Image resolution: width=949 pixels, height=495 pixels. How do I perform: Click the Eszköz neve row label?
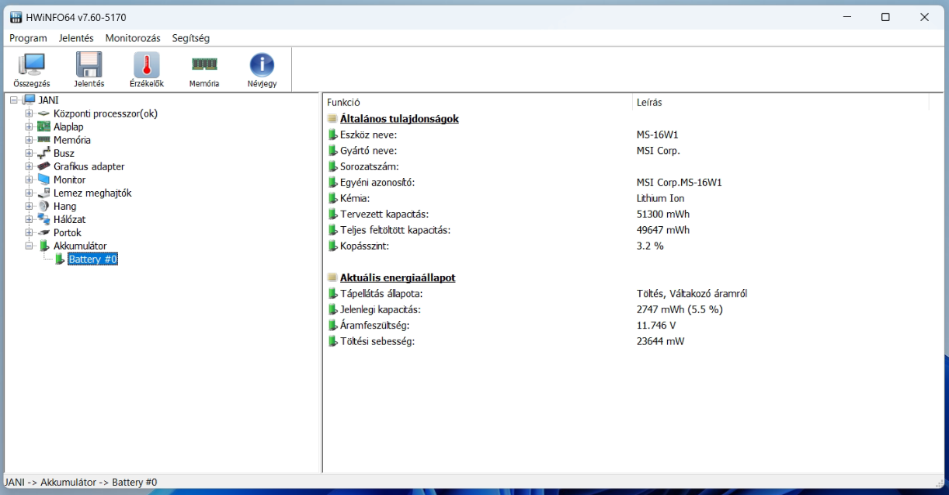(x=368, y=134)
